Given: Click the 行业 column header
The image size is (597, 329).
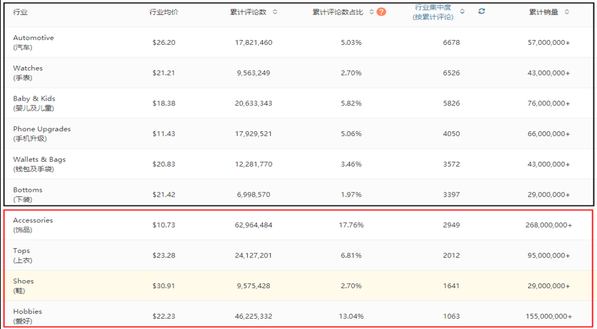Looking at the screenshot, I should [20, 12].
